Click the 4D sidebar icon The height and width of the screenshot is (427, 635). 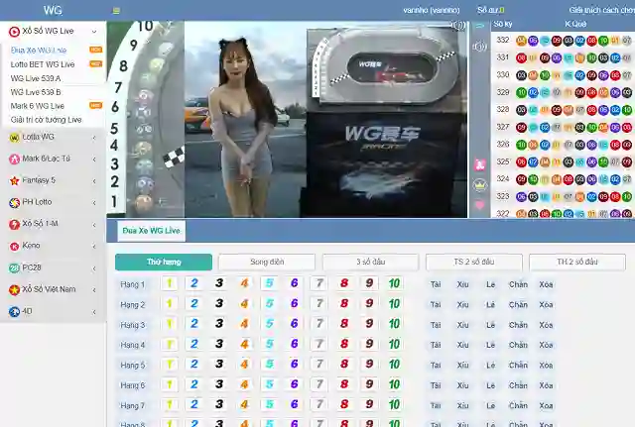click(x=15, y=312)
